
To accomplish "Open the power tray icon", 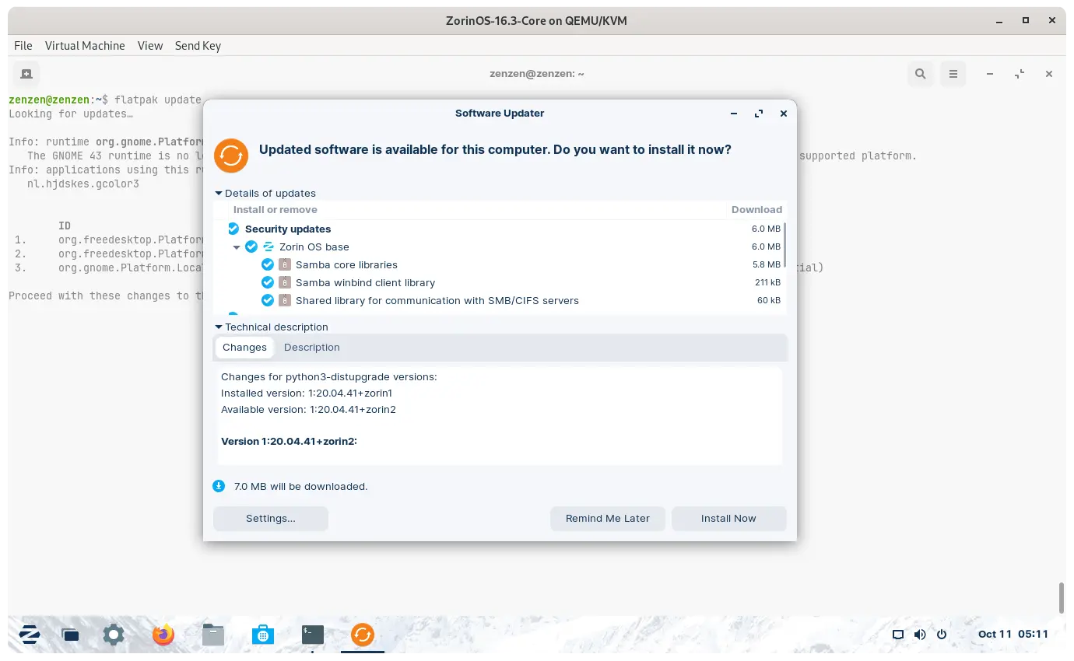I will point(942,635).
